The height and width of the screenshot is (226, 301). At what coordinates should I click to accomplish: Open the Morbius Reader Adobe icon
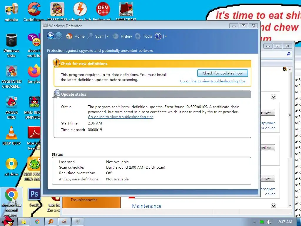click(34, 138)
